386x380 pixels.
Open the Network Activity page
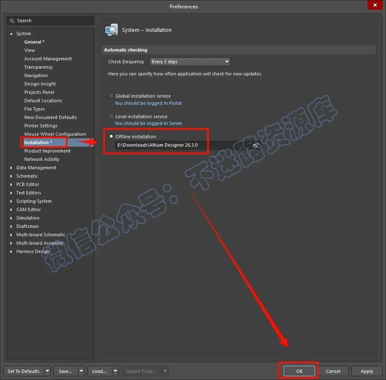coord(42,159)
